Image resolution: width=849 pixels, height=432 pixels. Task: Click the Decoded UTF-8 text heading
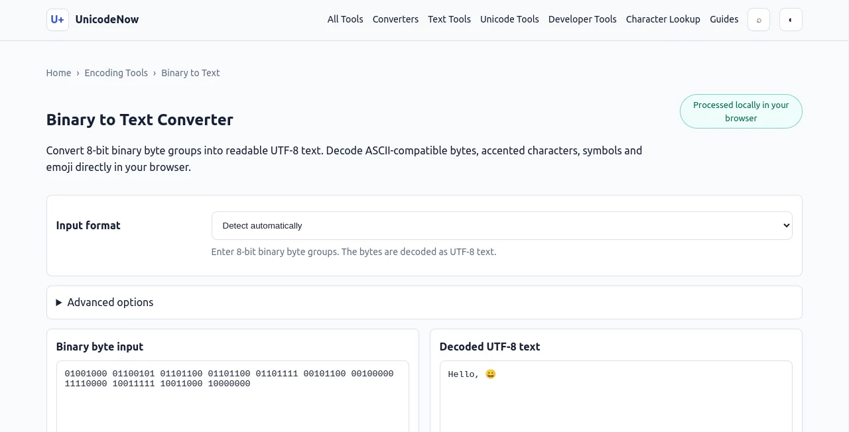[x=490, y=347]
